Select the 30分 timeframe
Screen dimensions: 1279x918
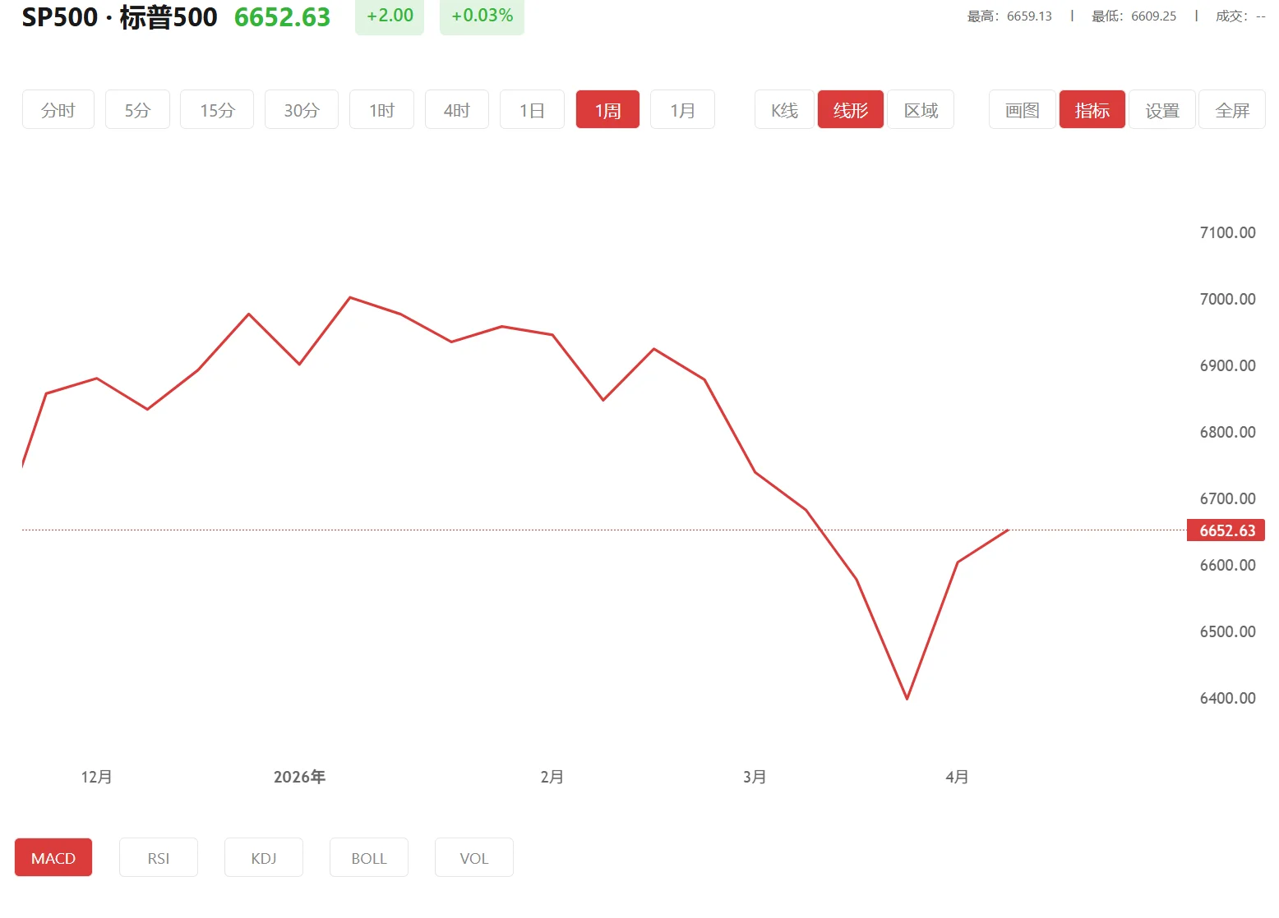pyautogui.click(x=301, y=110)
